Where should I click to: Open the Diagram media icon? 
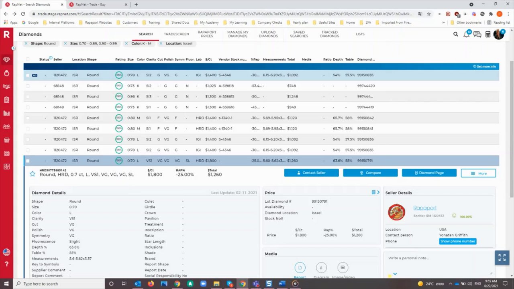point(321,268)
